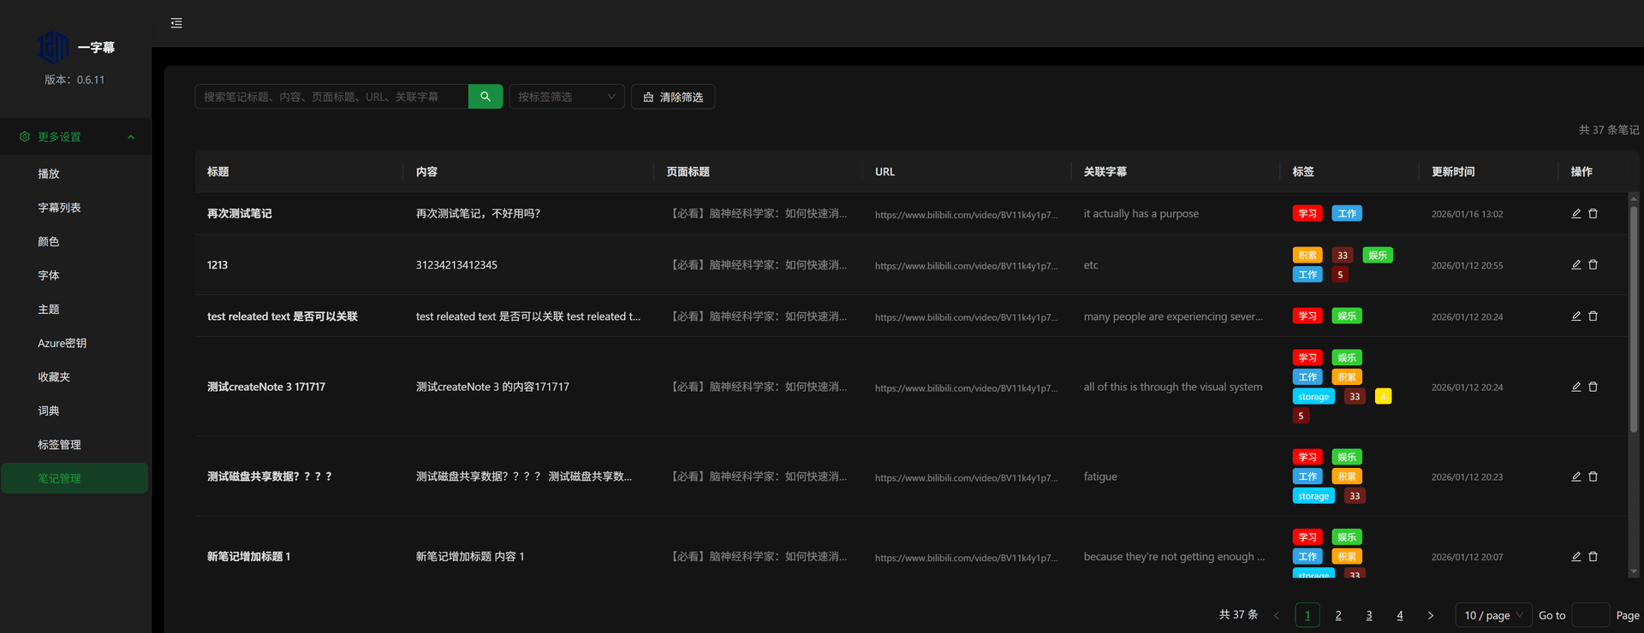Image resolution: width=1644 pixels, height=633 pixels.
Task: Click the yellow 4 tag in 测试createNote row
Action: [x=1383, y=396]
